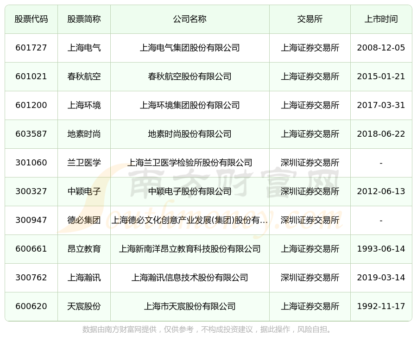Click exchange cell in 春秋航空 row
Viewport: 417px width, 342px height.
[x=310, y=76]
